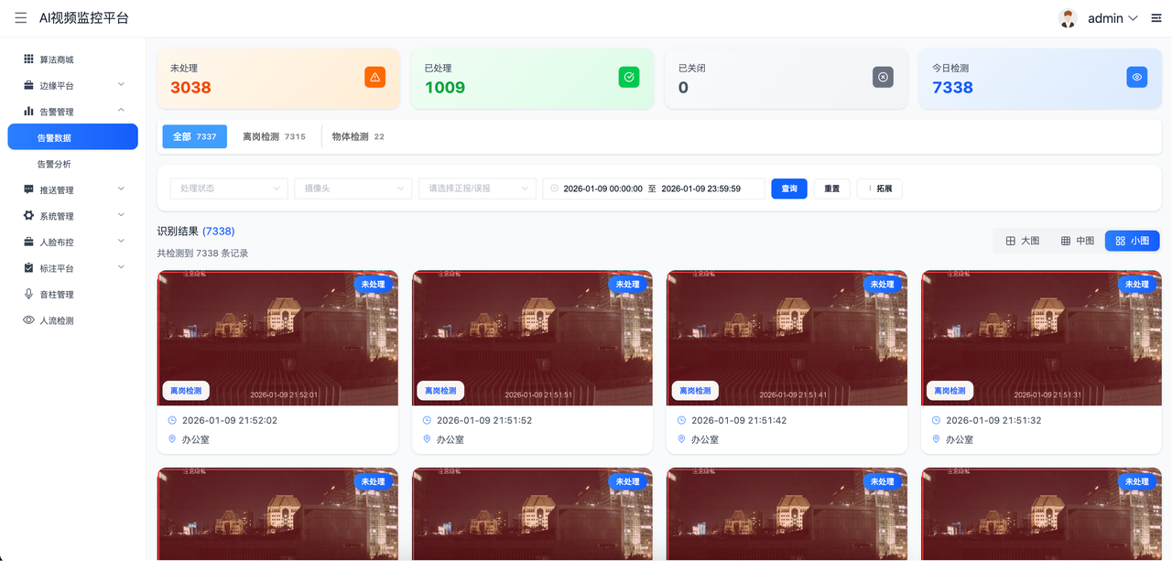
Task: Click the 大图 view grid icon
Action: [1011, 241]
